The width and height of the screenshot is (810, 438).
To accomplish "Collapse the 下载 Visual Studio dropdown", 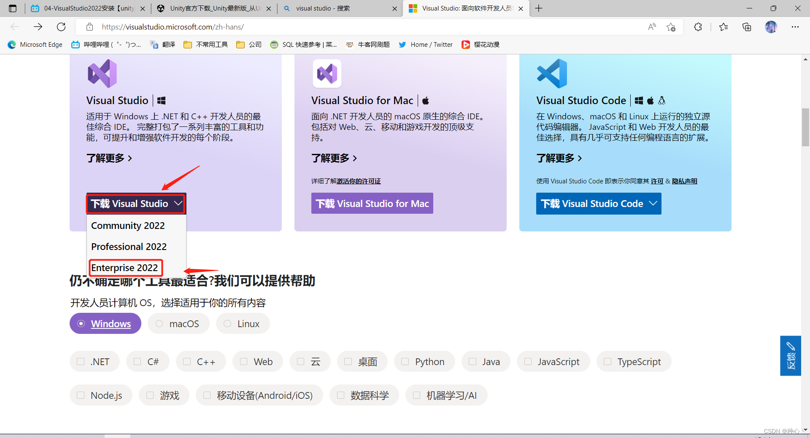I will click(136, 204).
